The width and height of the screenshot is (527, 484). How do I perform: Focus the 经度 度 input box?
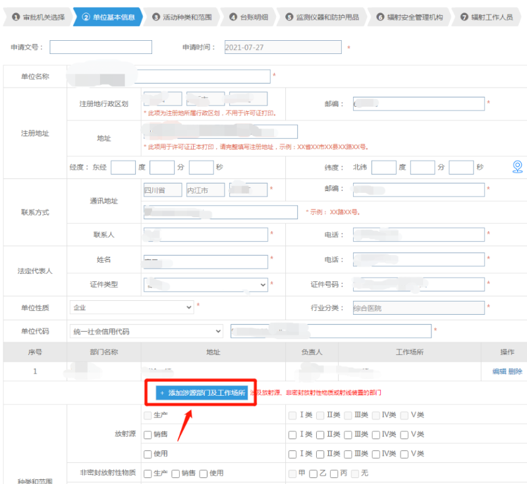click(123, 167)
